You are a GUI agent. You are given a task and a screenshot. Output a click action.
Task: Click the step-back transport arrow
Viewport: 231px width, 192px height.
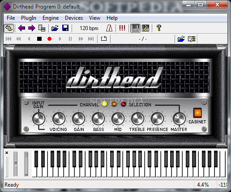pyautogui.click(x=29, y=39)
